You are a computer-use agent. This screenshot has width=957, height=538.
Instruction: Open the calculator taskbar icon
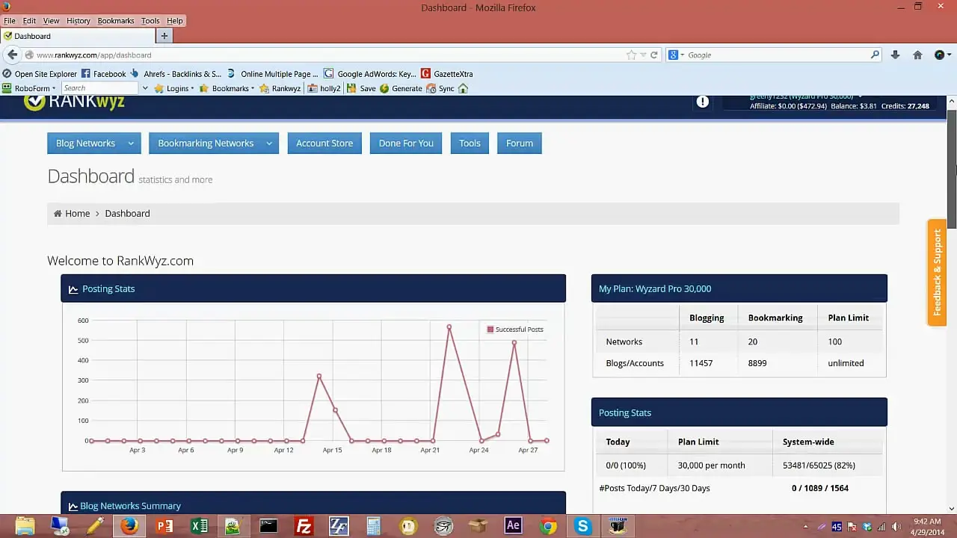pyautogui.click(x=373, y=526)
